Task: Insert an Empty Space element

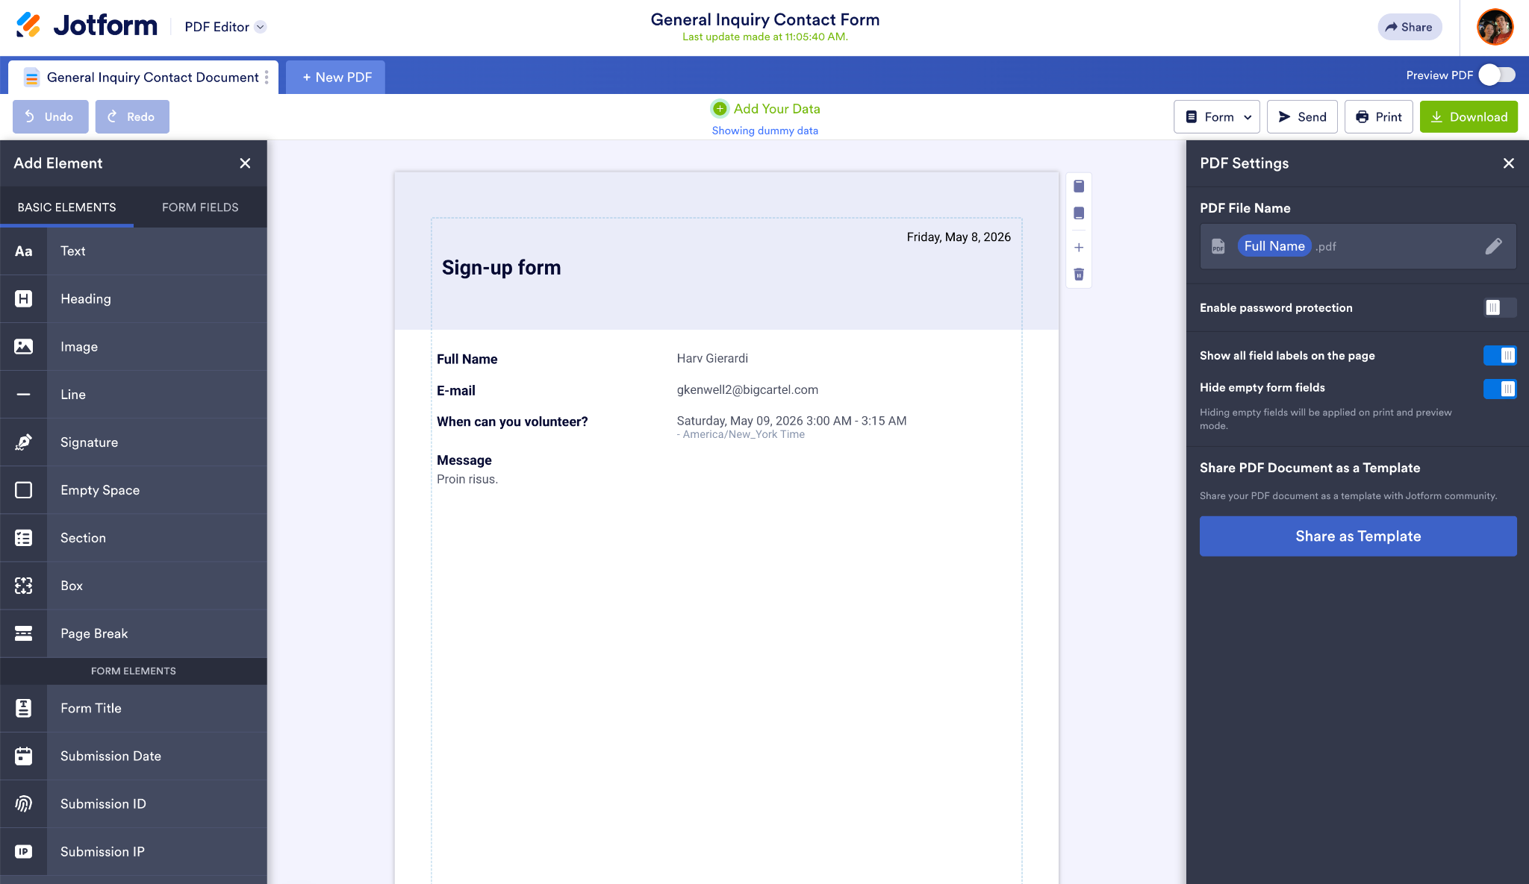Action: coord(134,490)
